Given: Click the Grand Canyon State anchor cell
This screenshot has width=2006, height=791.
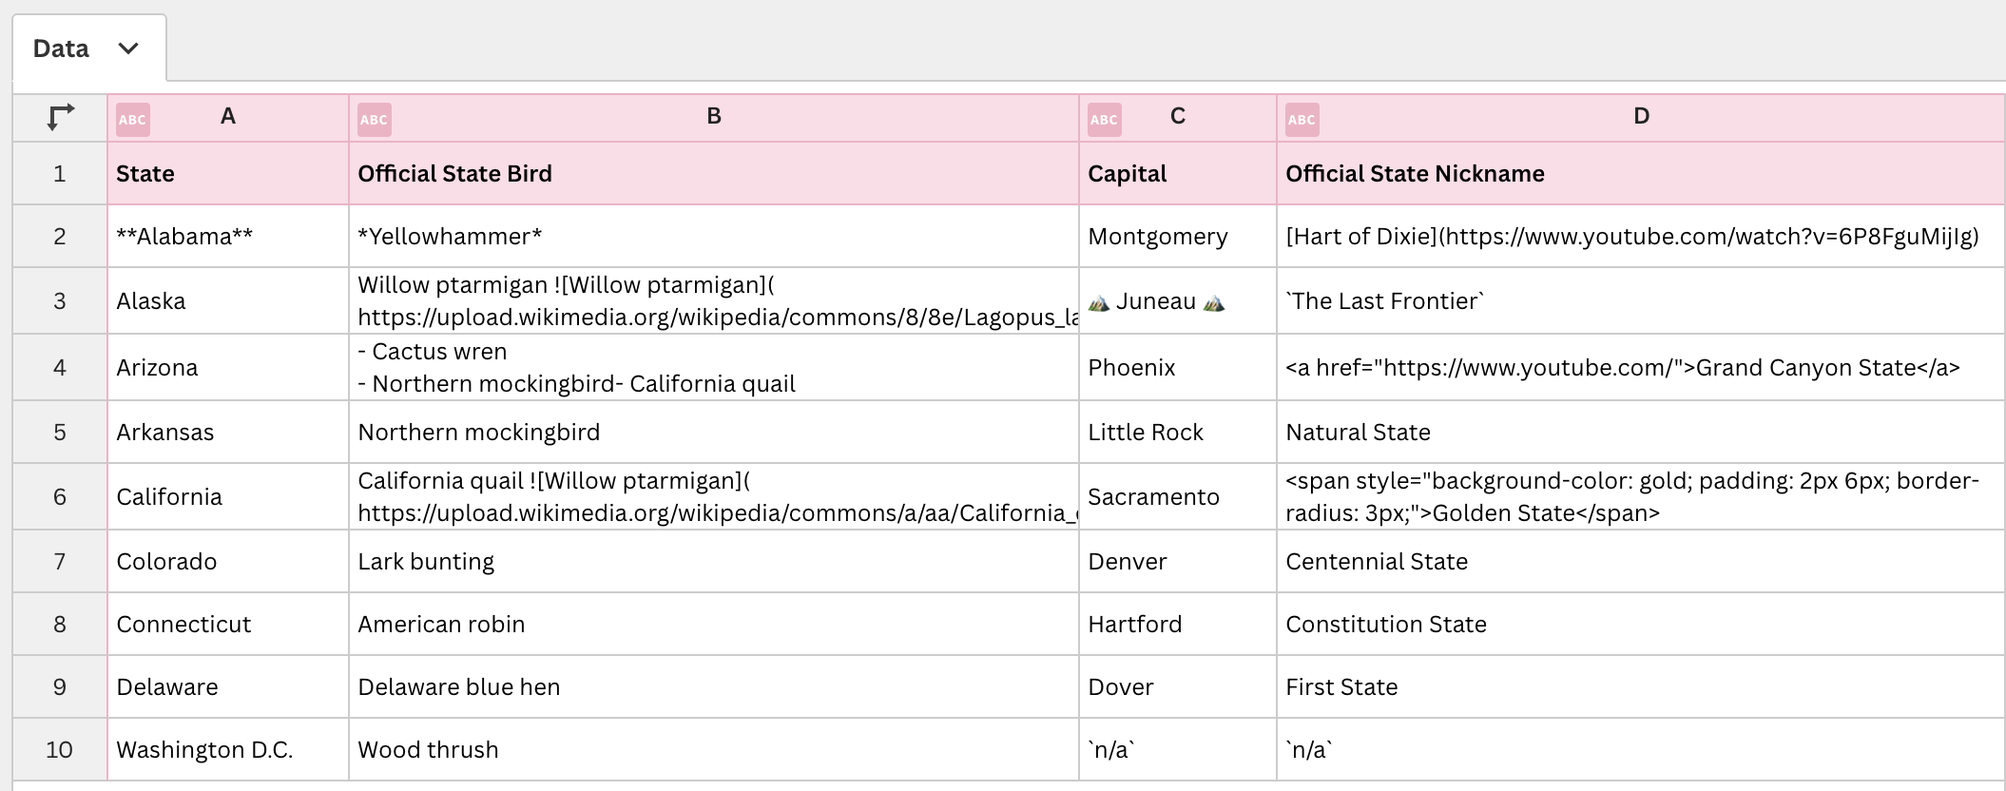Looking at the screenshot, I should click(1622, 368).
